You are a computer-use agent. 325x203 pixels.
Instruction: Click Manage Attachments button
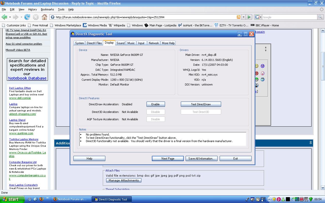tap(124, 180)
